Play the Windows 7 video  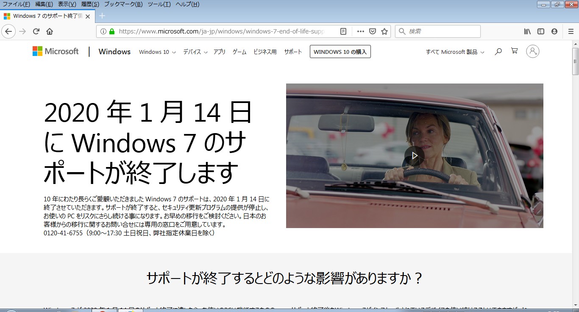point(414,156)
